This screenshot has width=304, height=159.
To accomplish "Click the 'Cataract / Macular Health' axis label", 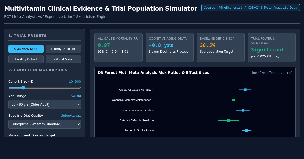I will [x=136, y=120].
